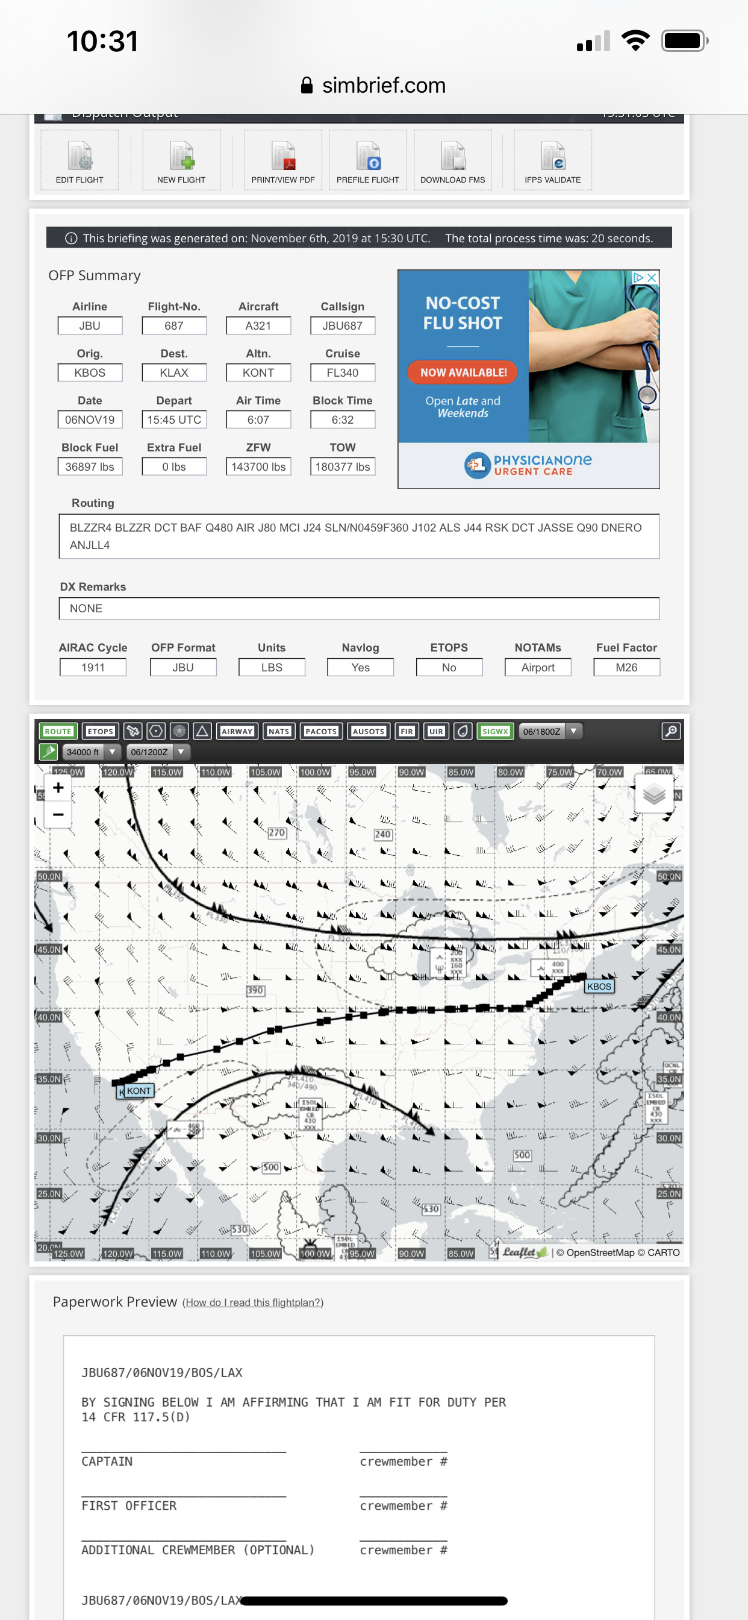
Task: Click the Callsign field JBU687
Action: (343, 326)
